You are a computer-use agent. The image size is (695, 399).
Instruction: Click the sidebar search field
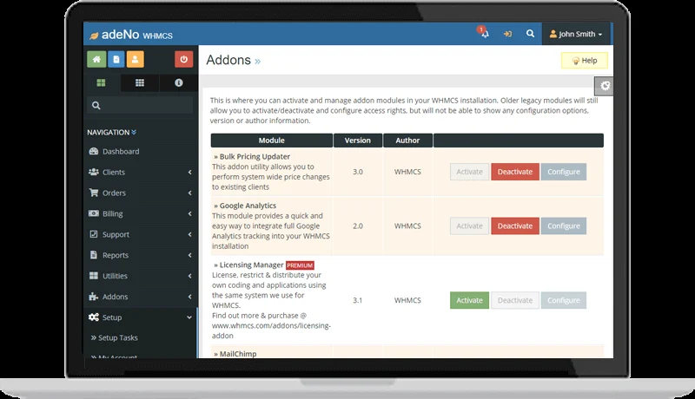[x=140, y=105]
